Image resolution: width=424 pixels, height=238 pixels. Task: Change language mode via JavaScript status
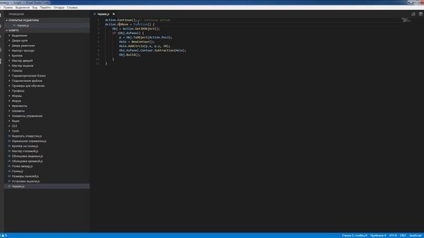415,235
